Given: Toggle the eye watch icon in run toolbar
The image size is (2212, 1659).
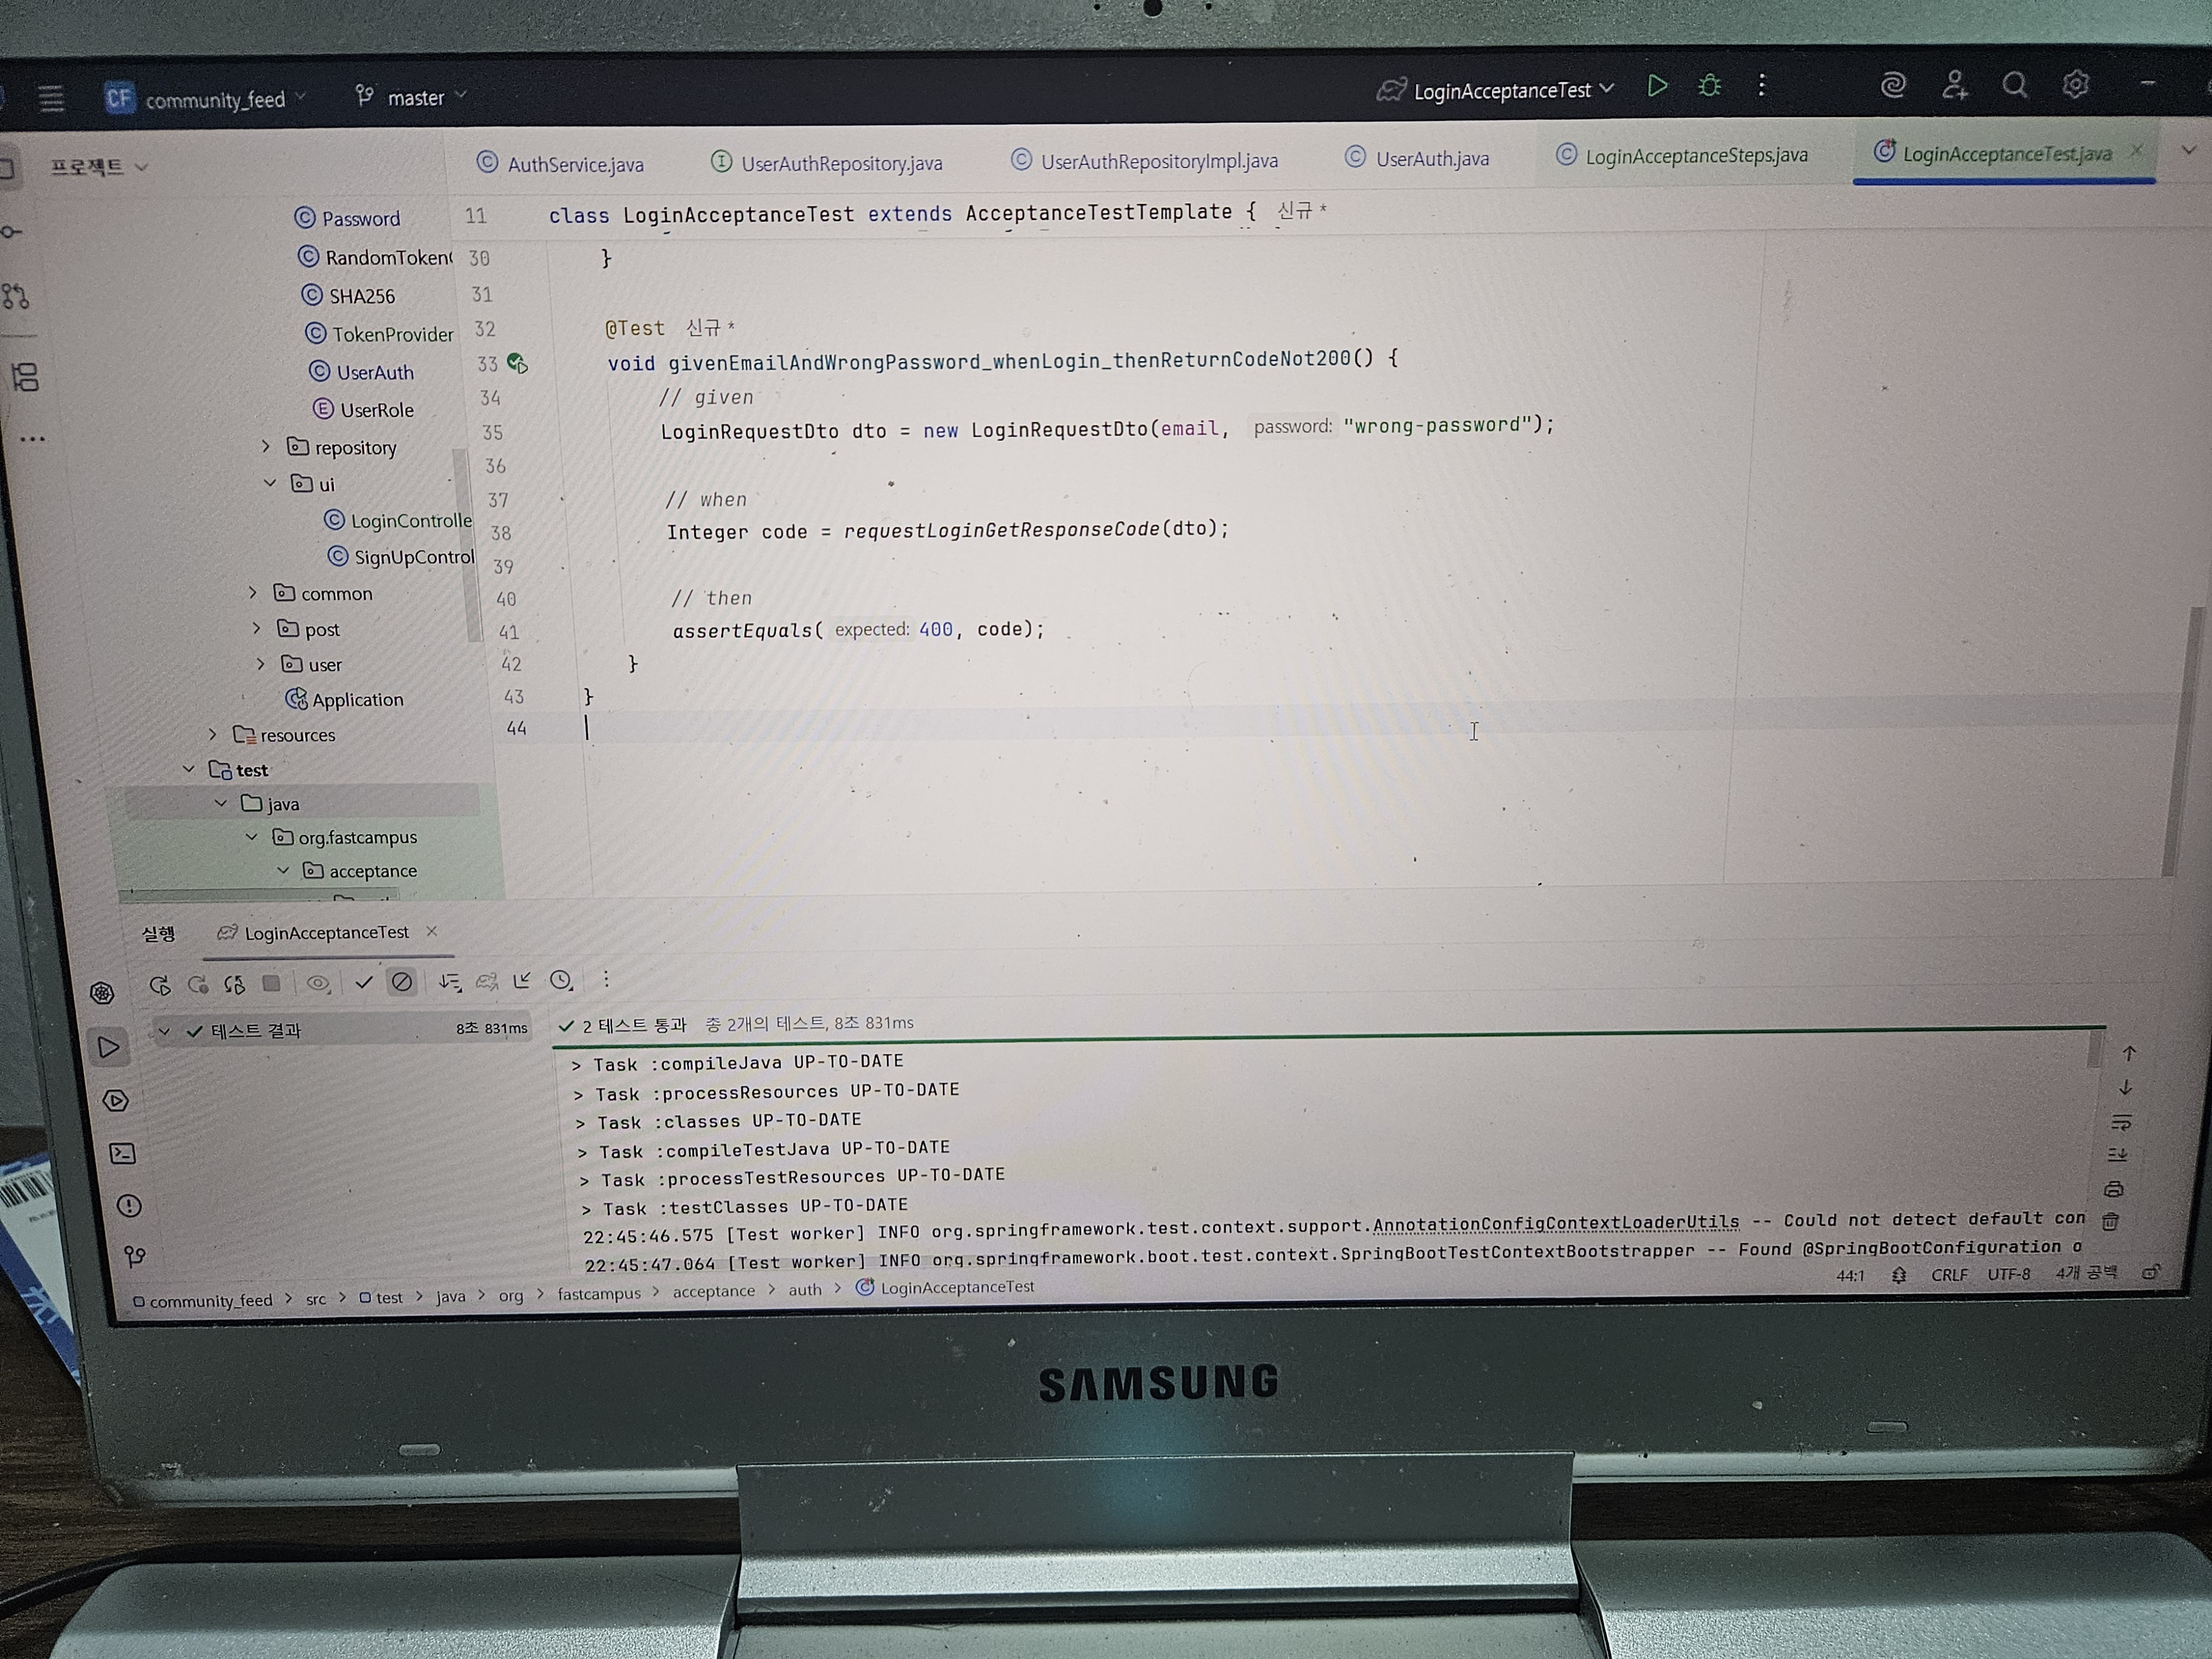Looking at the screenshot, I should coord(318,984).
